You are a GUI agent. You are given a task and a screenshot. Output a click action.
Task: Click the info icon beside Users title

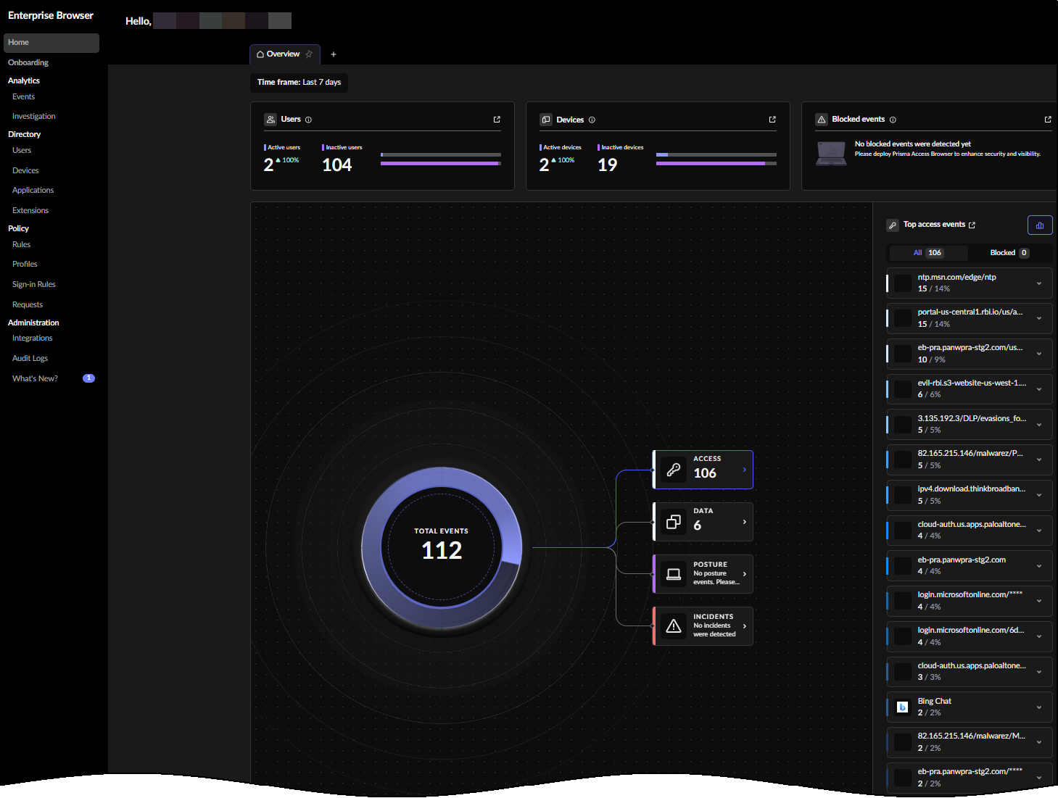tap(308, 120)
